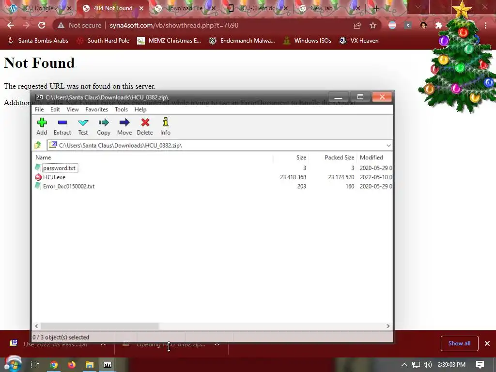Screen dimensions: 496x372
Task: Click the Extract toolbar icon
Action: (62, 126)
